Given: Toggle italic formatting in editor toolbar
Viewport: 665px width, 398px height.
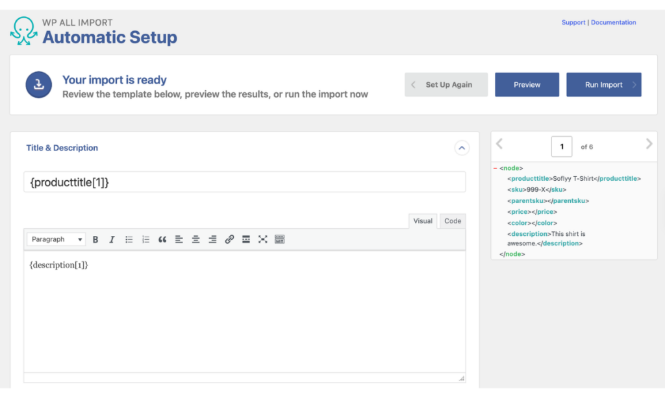Looking at the screenshot, I should coord(112,240).
